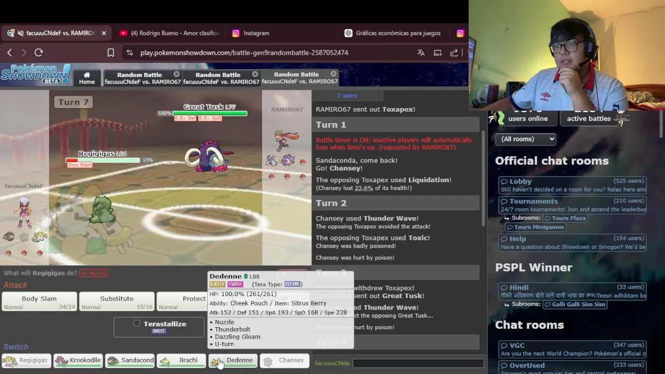Join the Hindi chat room

572,291
